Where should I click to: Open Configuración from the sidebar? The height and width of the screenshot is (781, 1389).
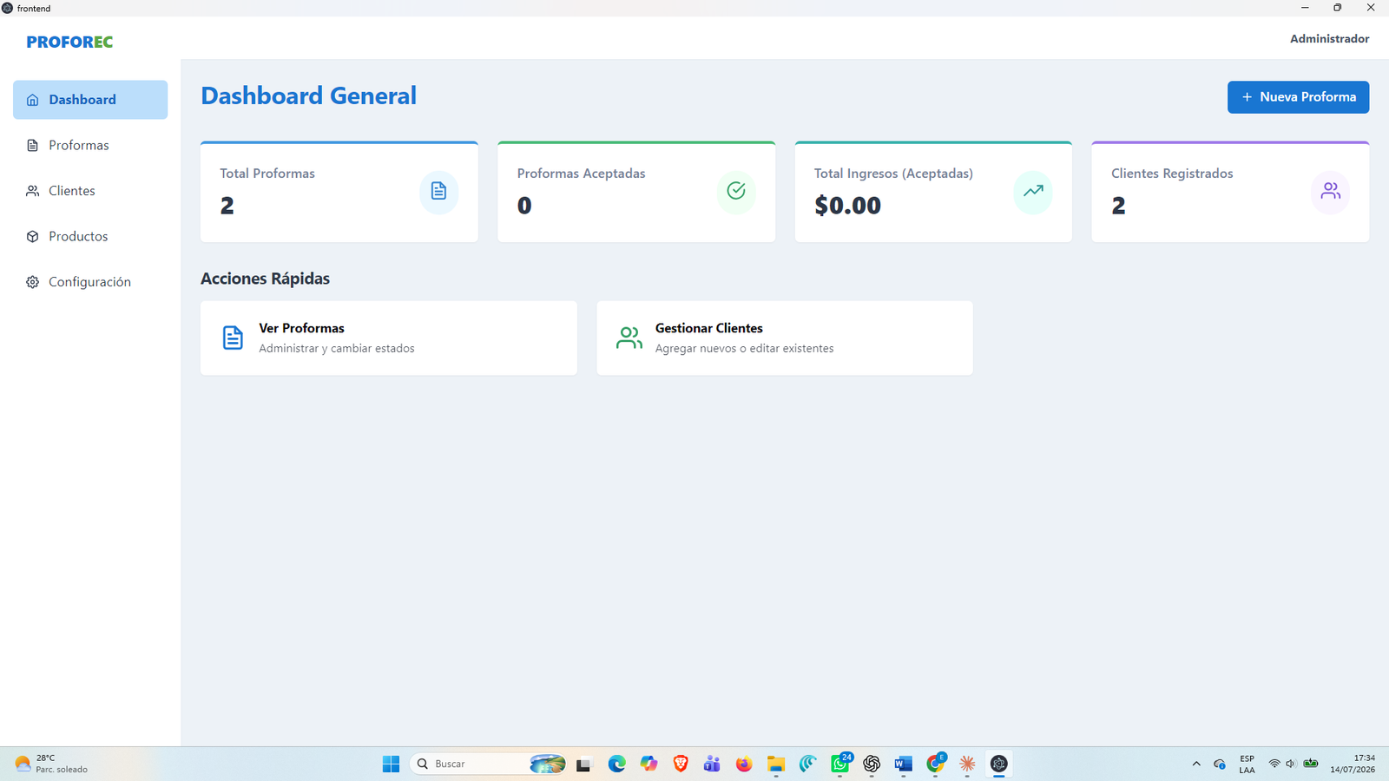coord(90,282)
